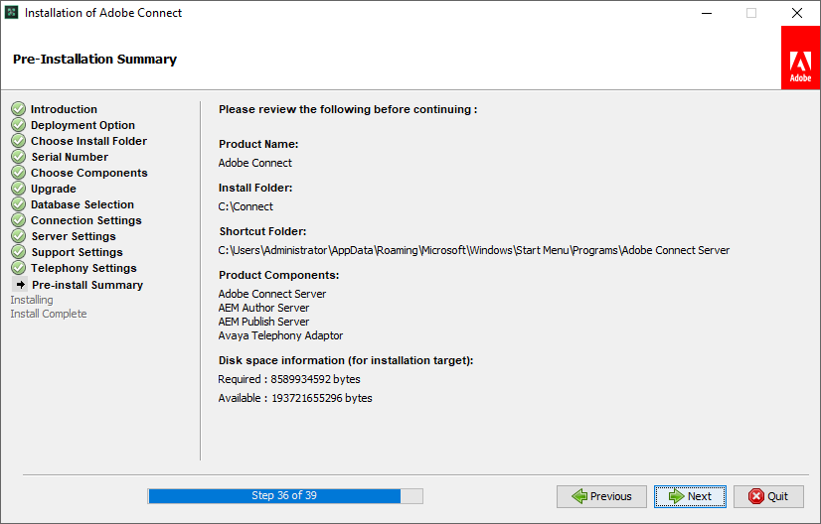
Task: Click the Start Menu shortcut folder path
Action: click(x=474, y=250)
